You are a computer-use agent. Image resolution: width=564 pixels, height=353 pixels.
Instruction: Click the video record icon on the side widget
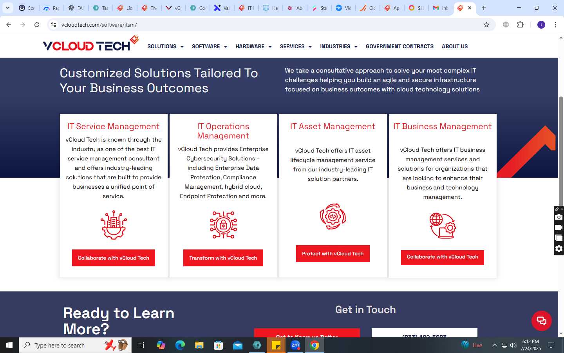(x=559, y=227)
